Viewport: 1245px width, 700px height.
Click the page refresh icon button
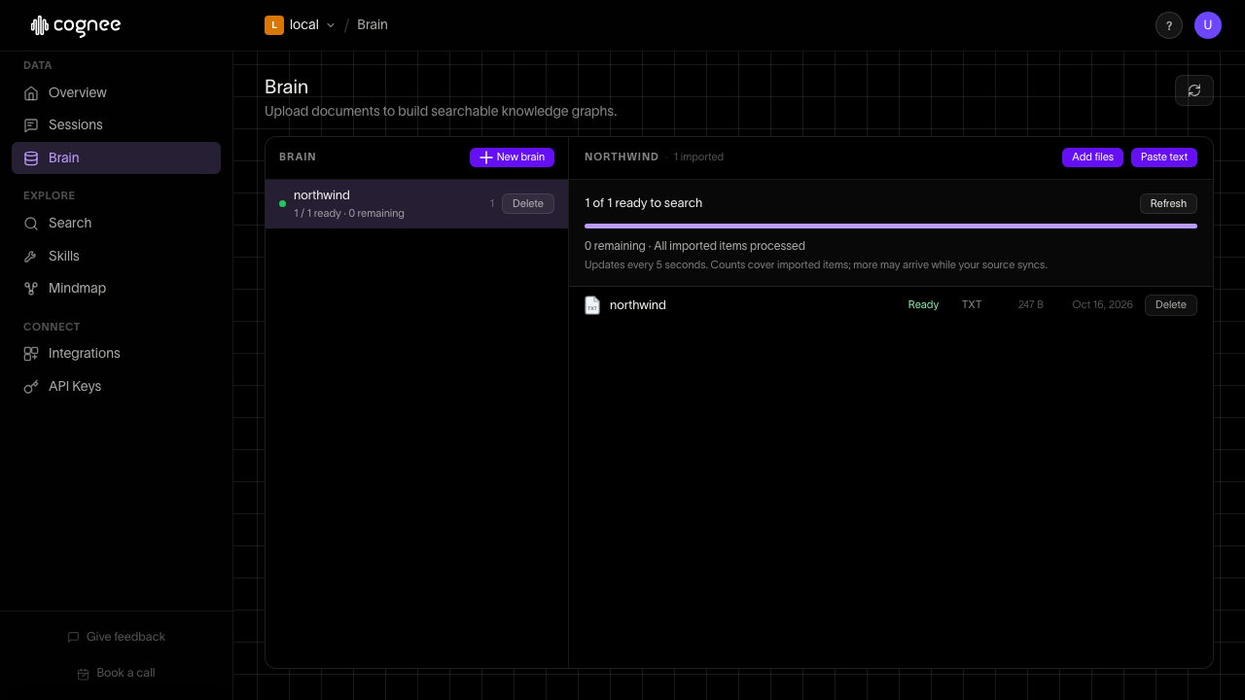point(1194,90)
